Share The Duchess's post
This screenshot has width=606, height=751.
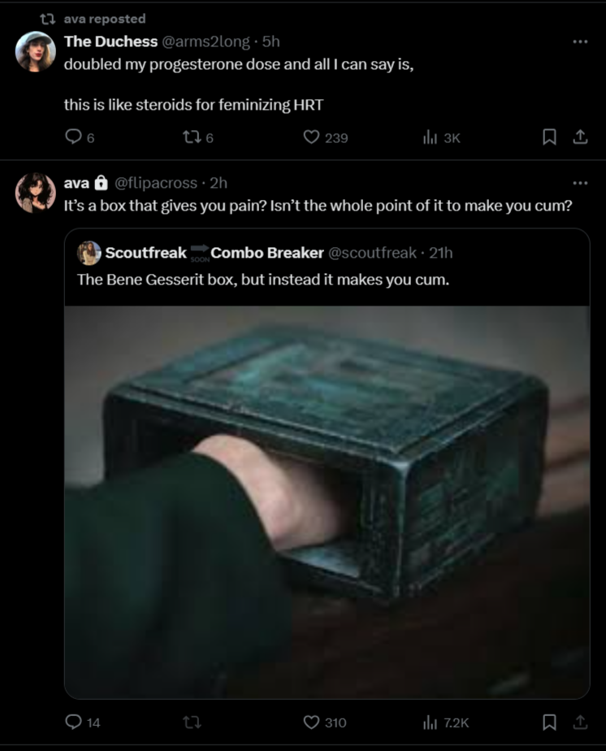coord(580,137)
